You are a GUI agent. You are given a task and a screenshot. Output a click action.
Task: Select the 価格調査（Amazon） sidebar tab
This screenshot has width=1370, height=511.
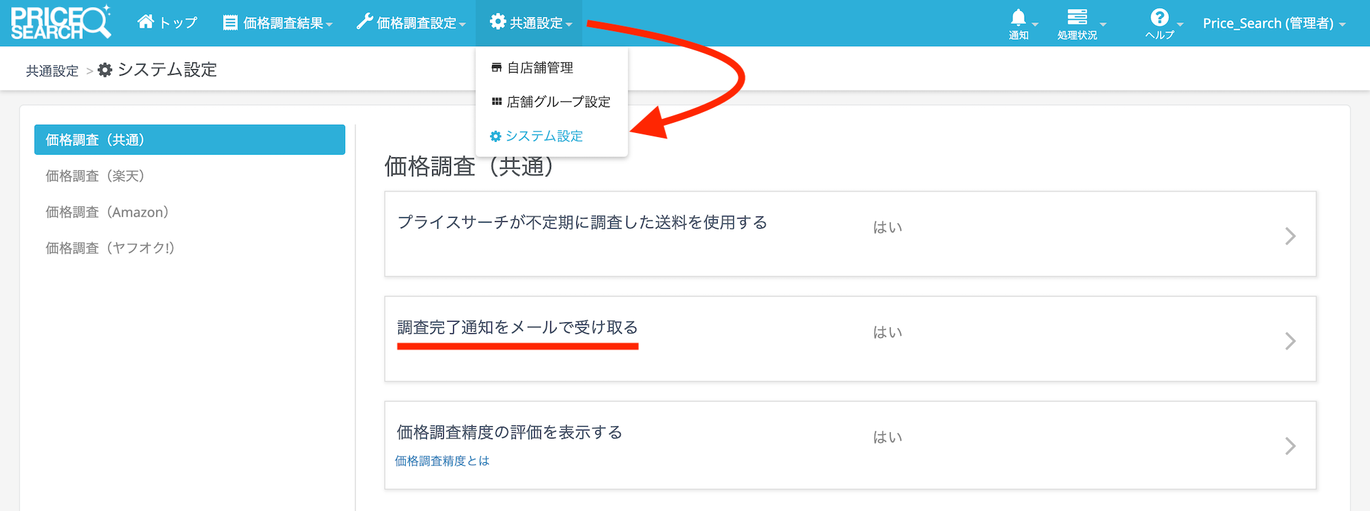[107, 212]
